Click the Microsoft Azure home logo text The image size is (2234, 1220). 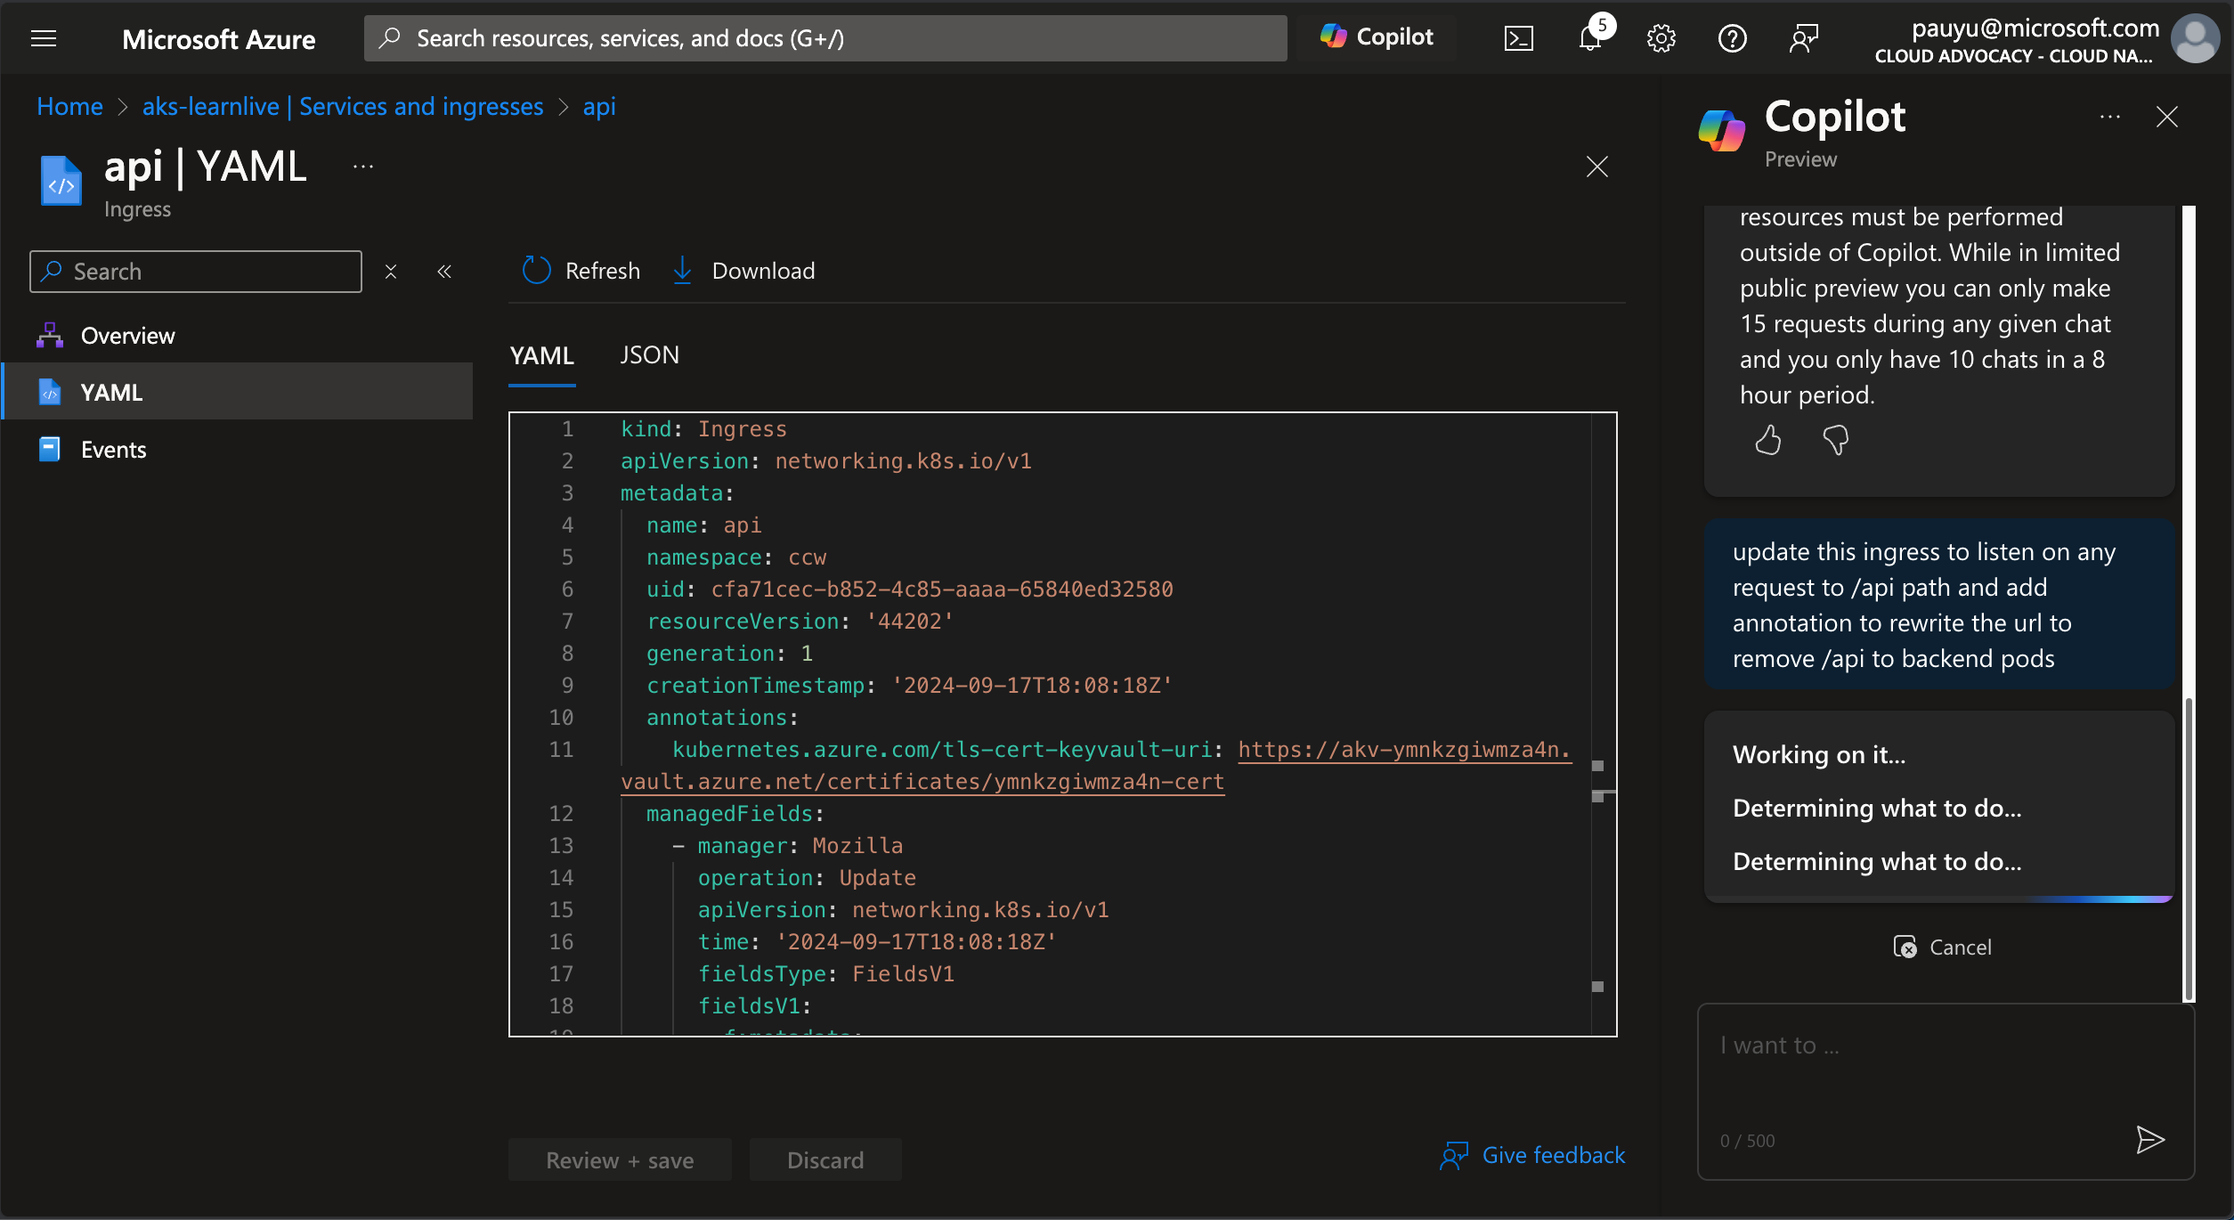[218, 39]
